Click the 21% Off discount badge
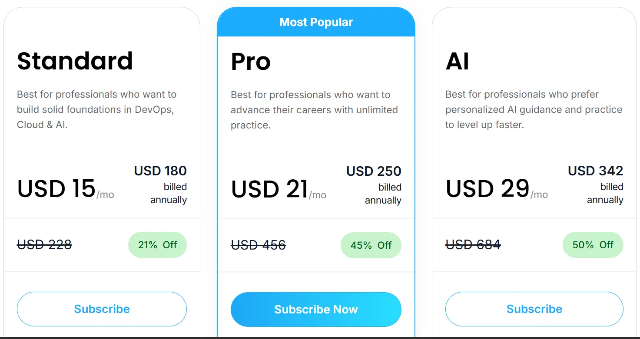The image size is (640, 339). [x=157, y=245]
